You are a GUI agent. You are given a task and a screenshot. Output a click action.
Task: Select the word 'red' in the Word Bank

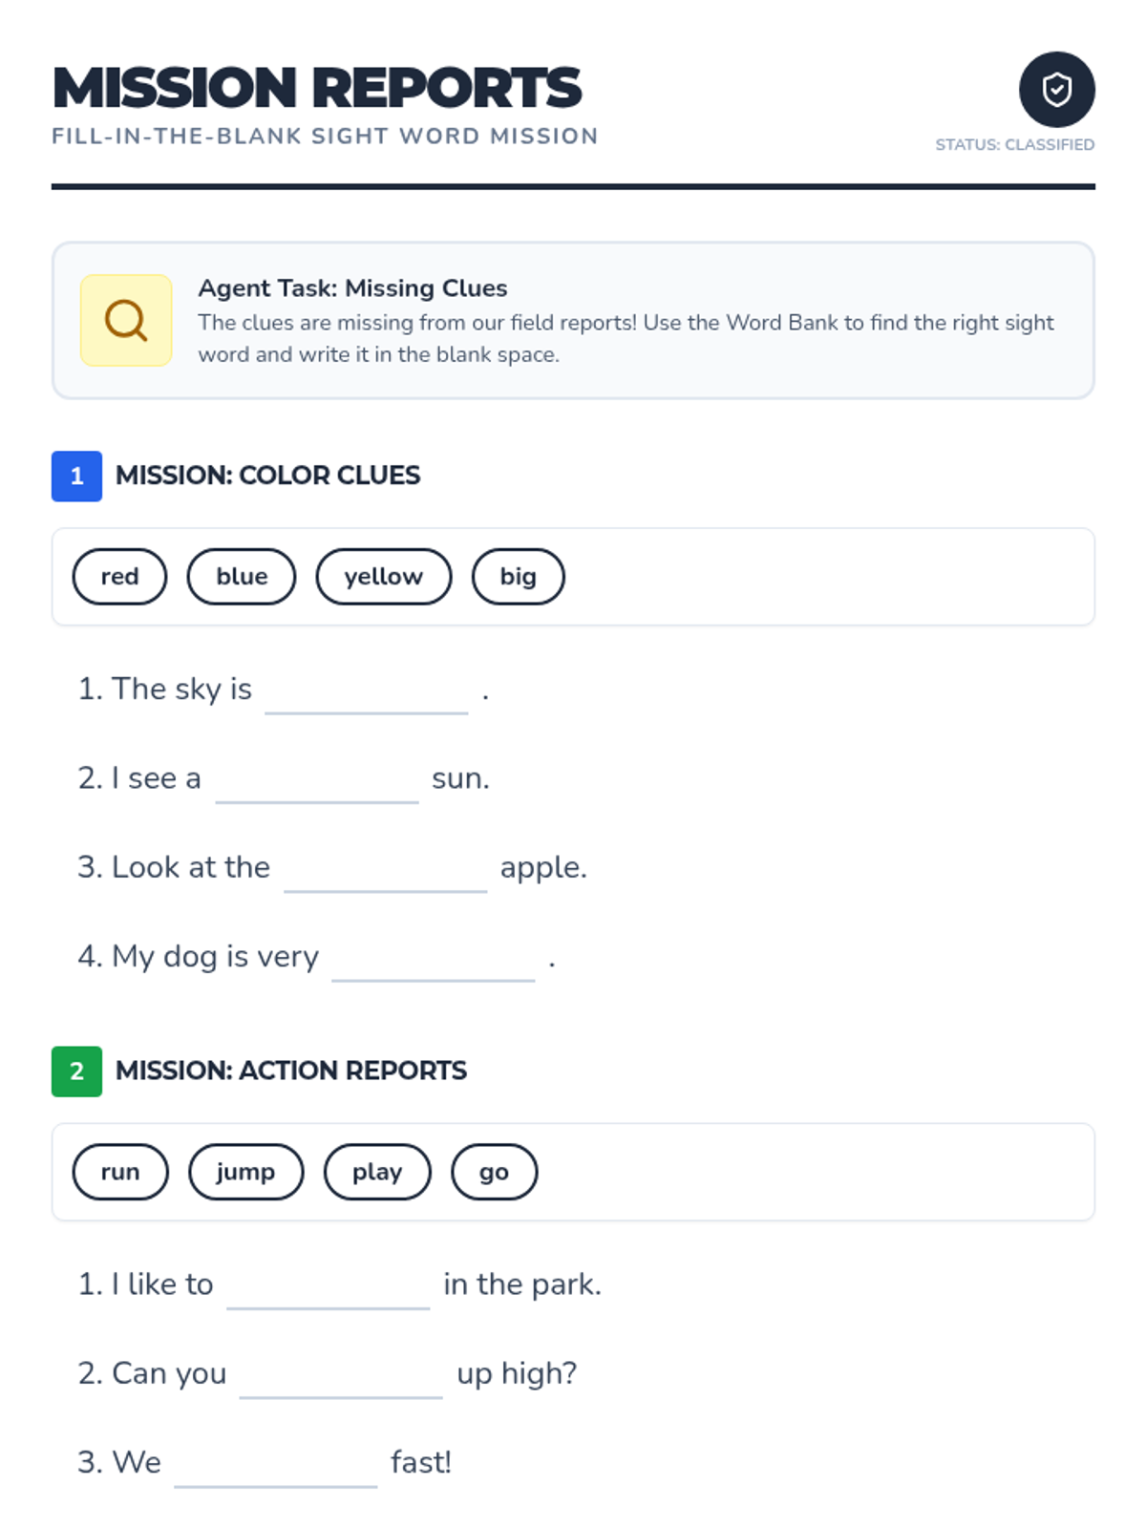pos(119,577)
